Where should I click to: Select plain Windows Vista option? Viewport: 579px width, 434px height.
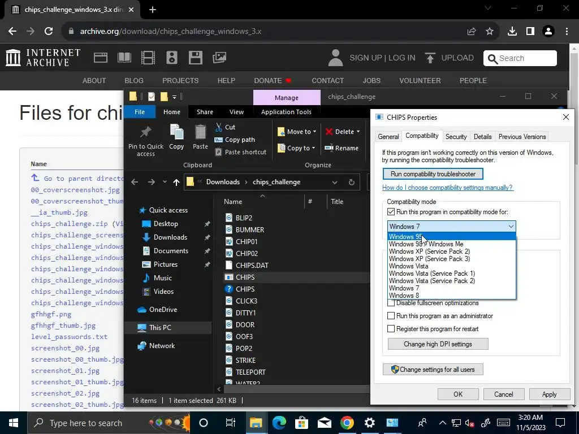coord(452,266)
